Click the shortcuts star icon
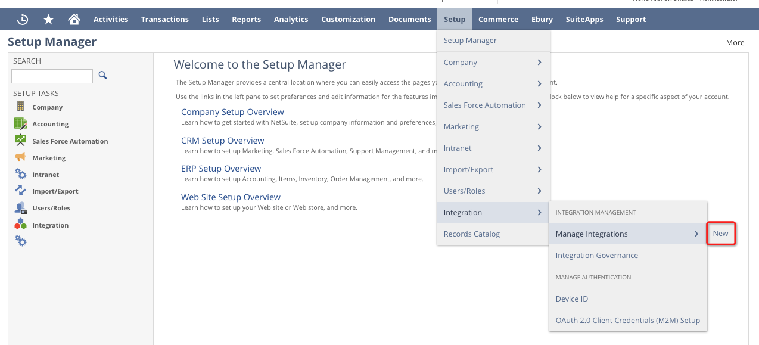The width and height of the screenshot is (759, 345). [49, 20]
